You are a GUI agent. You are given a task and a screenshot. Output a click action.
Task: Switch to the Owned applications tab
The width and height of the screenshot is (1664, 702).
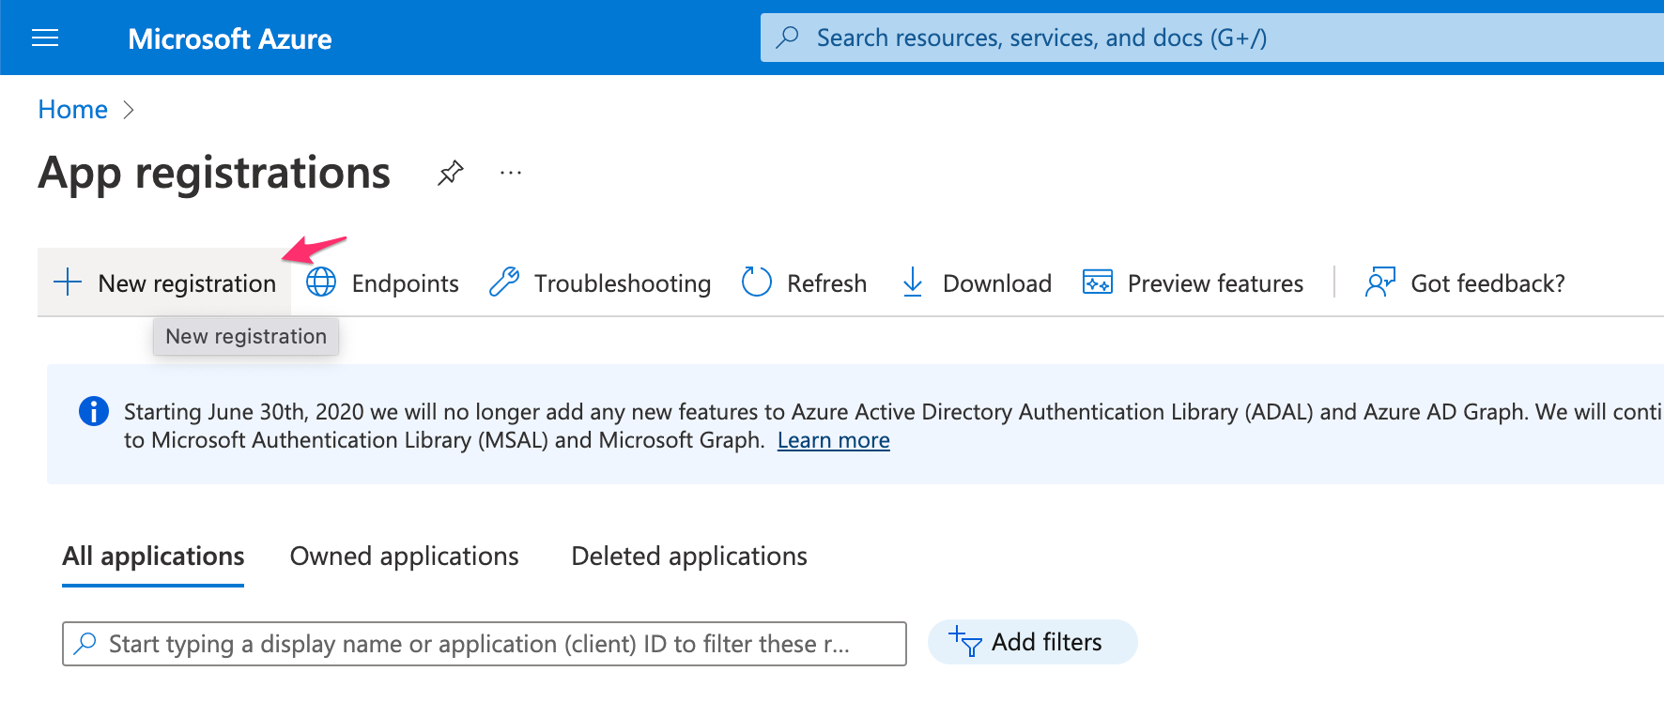coord(404,557)
